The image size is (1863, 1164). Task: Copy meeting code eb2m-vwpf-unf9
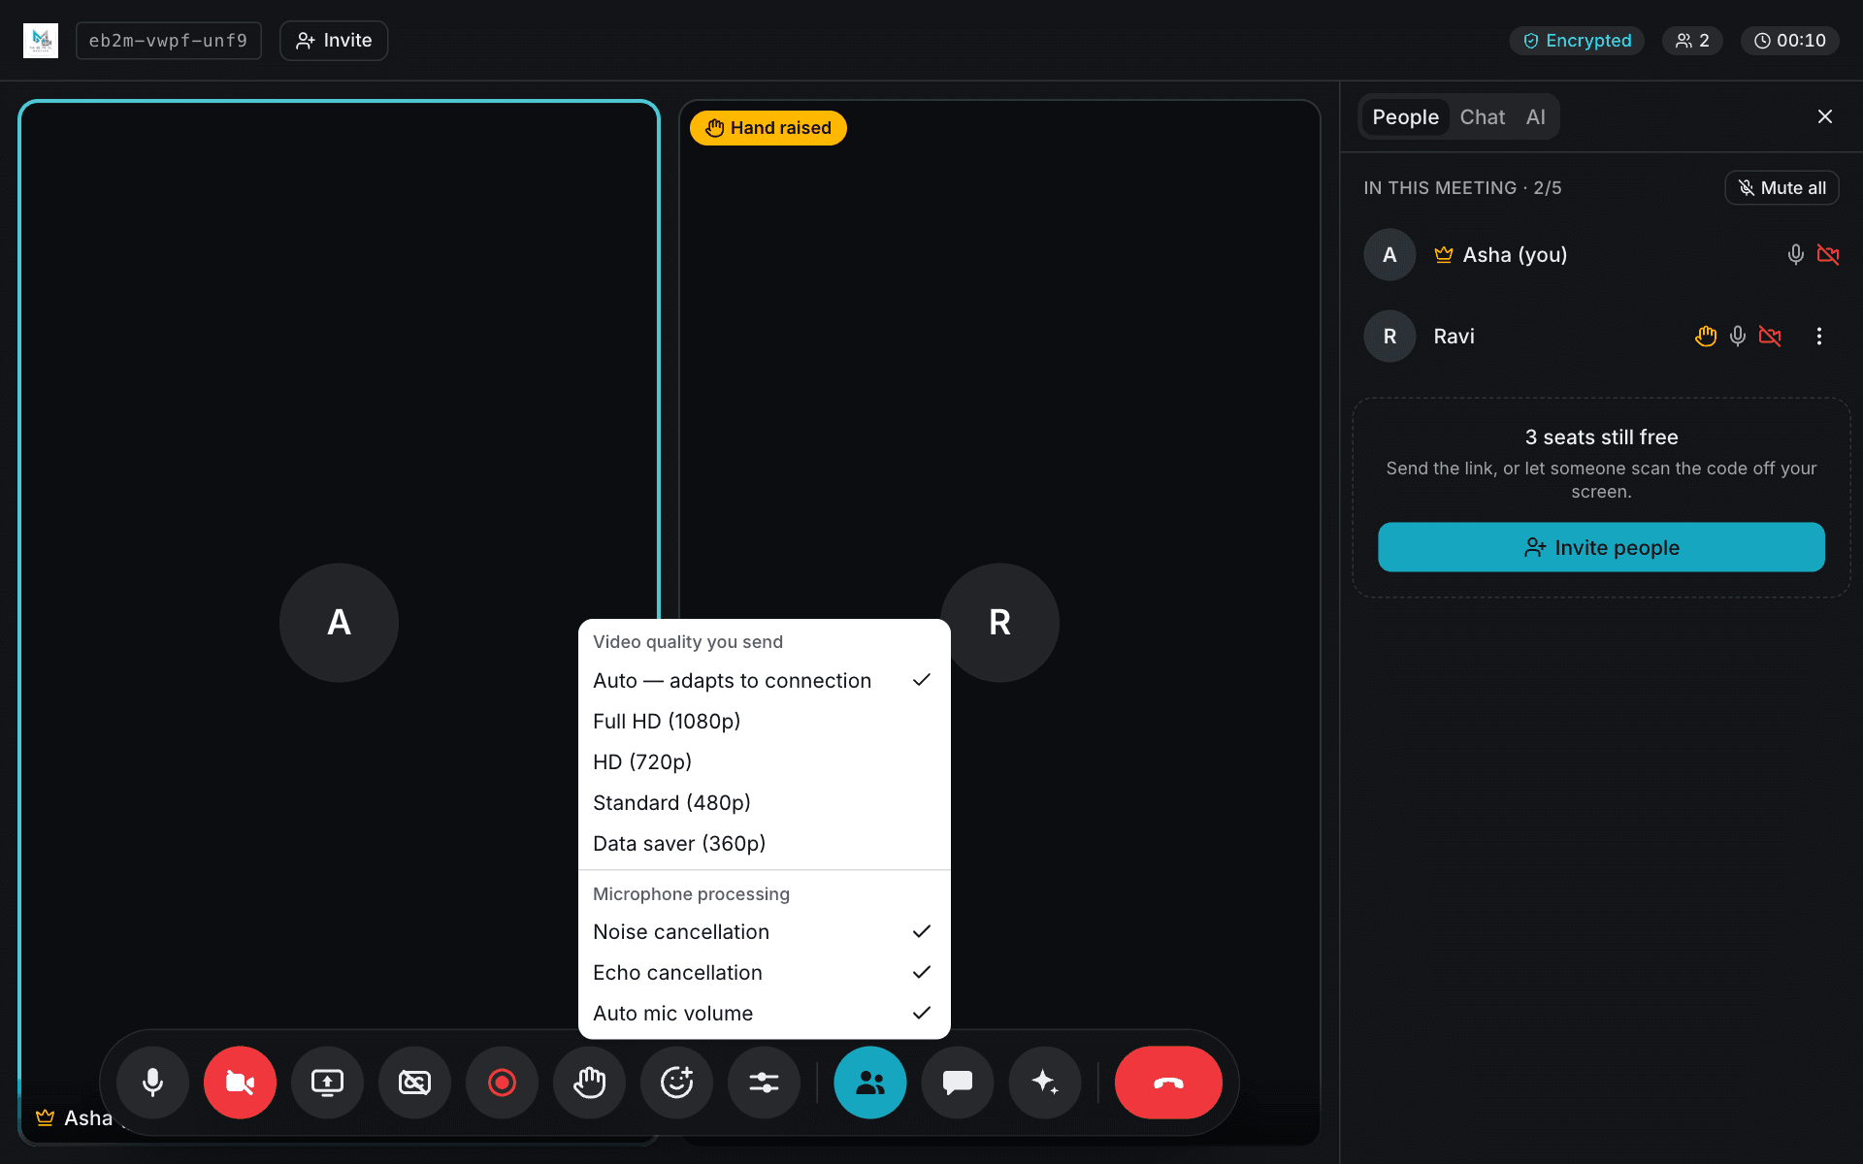(x=168, y=41)
